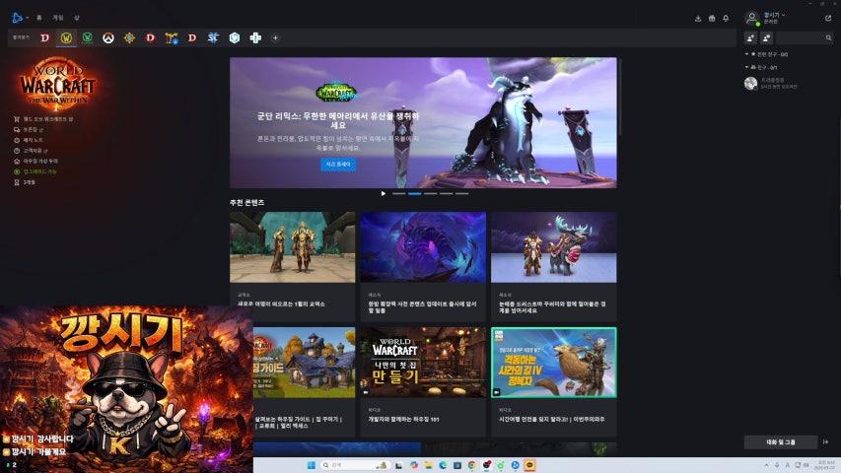This screenshot has height=473, width=841.
Task: Collapse the chat panel arrow beside 대화 및 그룹
Action: click(x=826, y=442)
